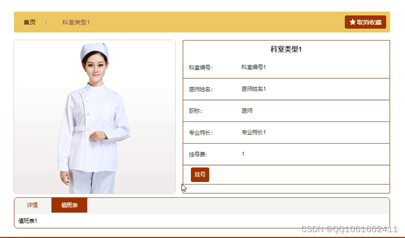Viewport: 405px width, 238px height.
Task: Click the 科室编号 label
Action: point(201,68)
